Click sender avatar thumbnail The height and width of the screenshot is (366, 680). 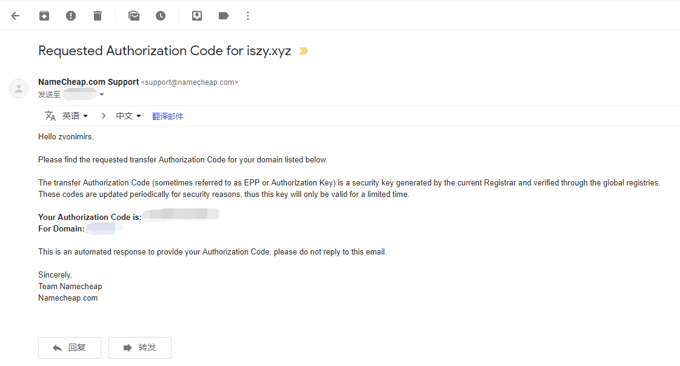[19, 88]
